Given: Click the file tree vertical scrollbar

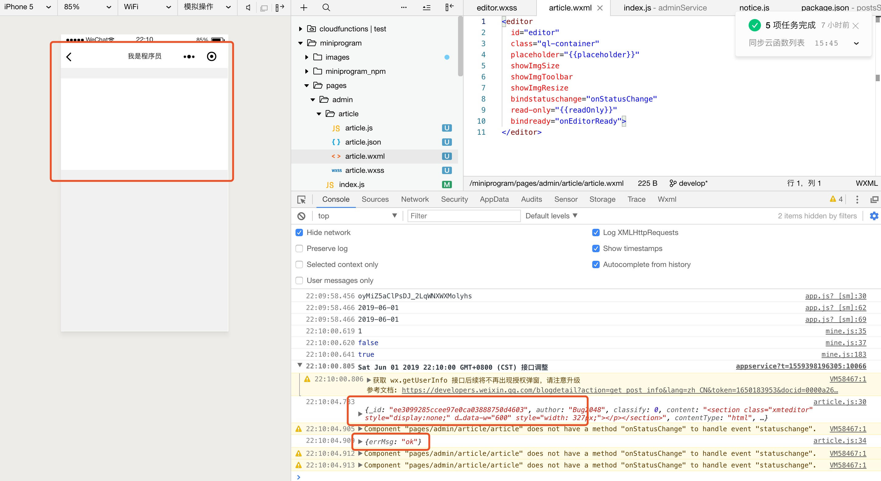Looking at the screenshot, I should (x=460, y=46).
